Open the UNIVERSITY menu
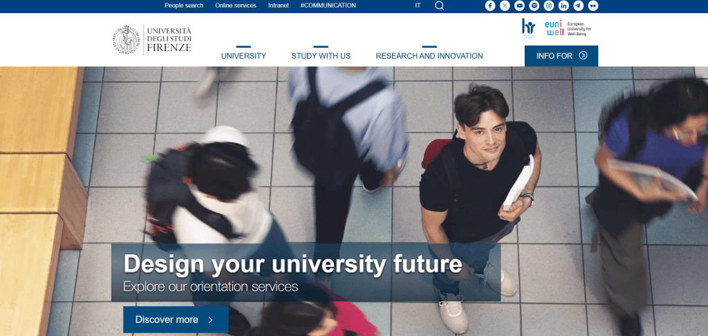Screen dimensions: 708x336 [x=243, y=56]
